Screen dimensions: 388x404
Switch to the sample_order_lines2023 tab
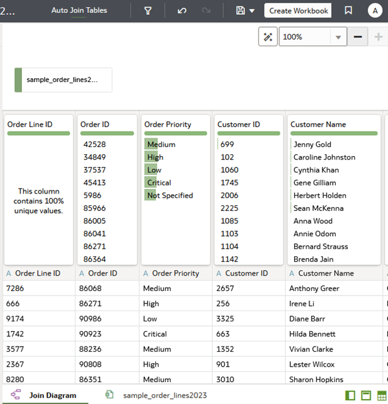(x=165, y=395)
